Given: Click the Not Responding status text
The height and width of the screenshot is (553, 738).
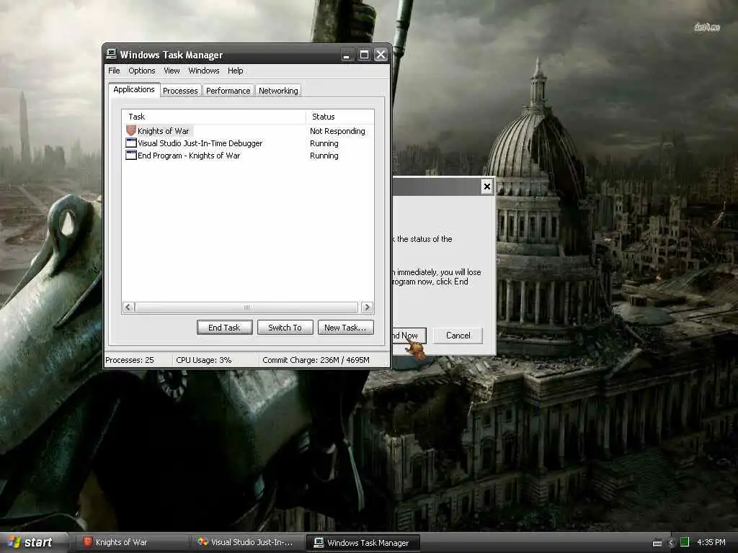Looking at the screenshot, I should point(337,131).
